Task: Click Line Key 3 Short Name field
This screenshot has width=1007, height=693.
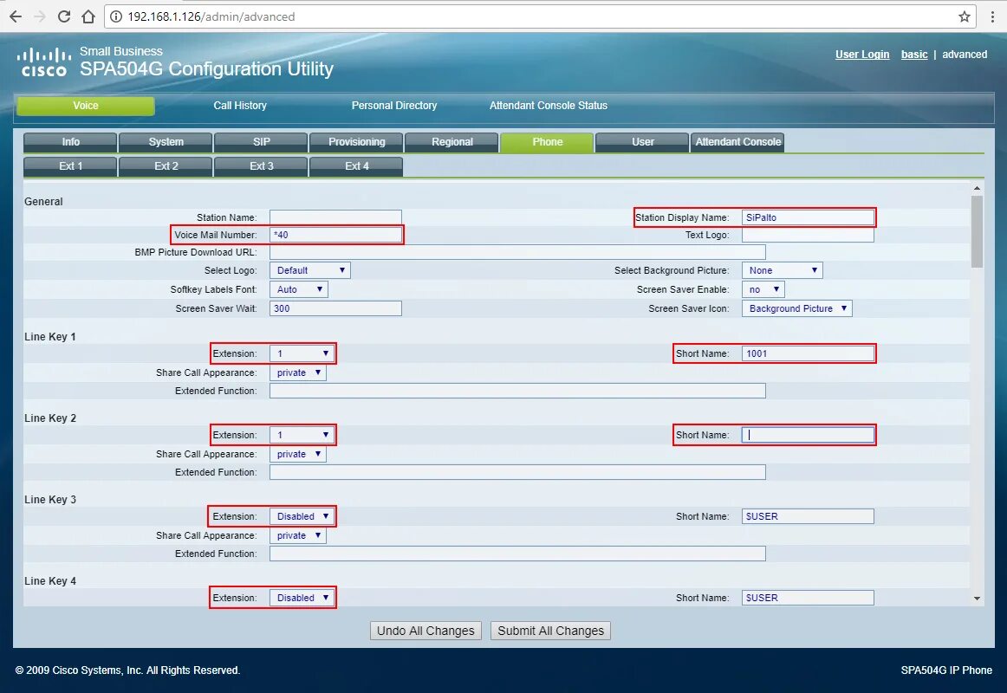Action: 808,516
